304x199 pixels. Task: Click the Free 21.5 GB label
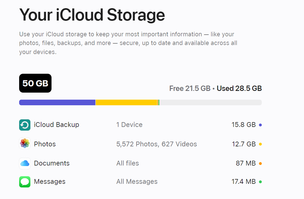pyautogui.click(x=190, y=88)
